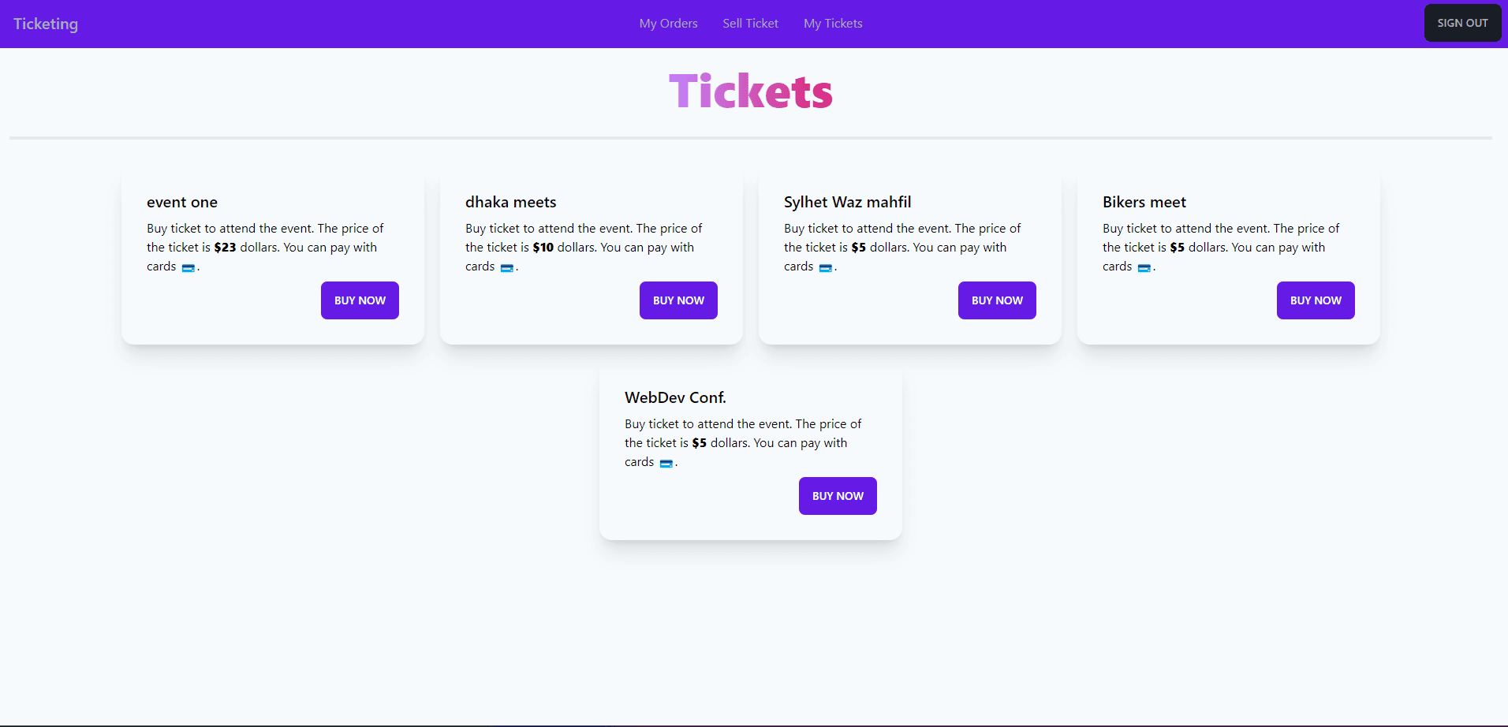Open the Ticketing home via the logo text
This screenshot has width=1508, height=727.
(x=45, y=23)
